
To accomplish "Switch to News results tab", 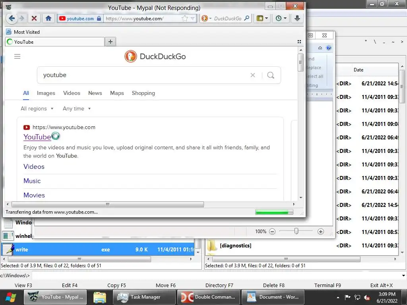I will (95, 93).
